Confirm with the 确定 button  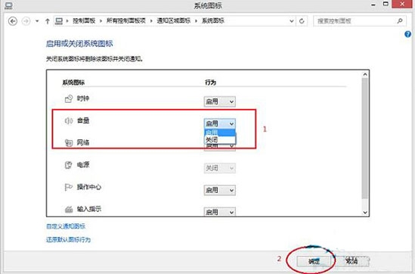(314, 261)
